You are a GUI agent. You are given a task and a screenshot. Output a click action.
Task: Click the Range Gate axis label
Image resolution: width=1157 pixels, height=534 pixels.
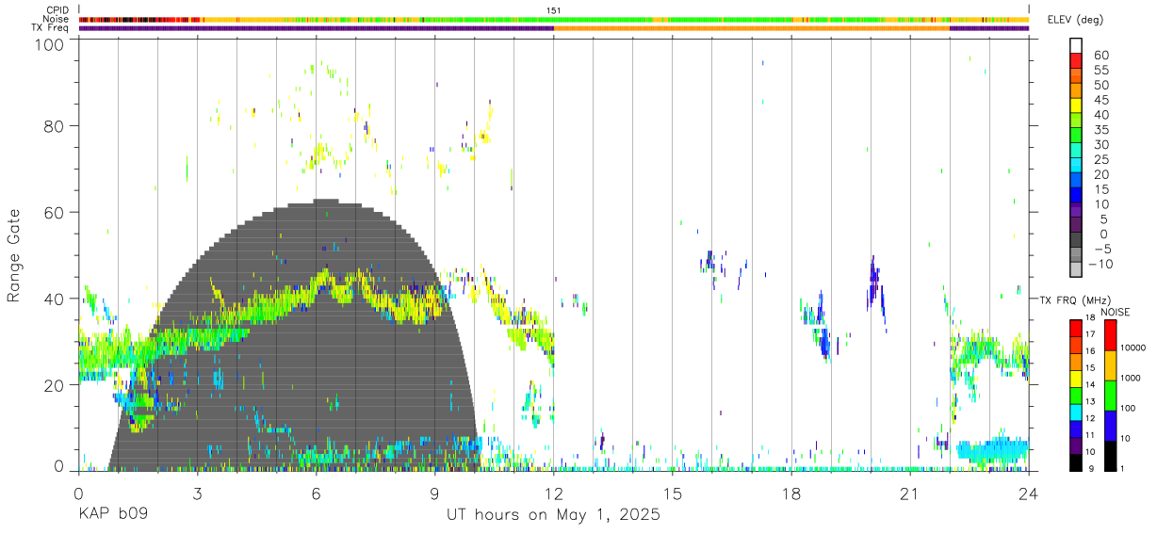[14, 255]
